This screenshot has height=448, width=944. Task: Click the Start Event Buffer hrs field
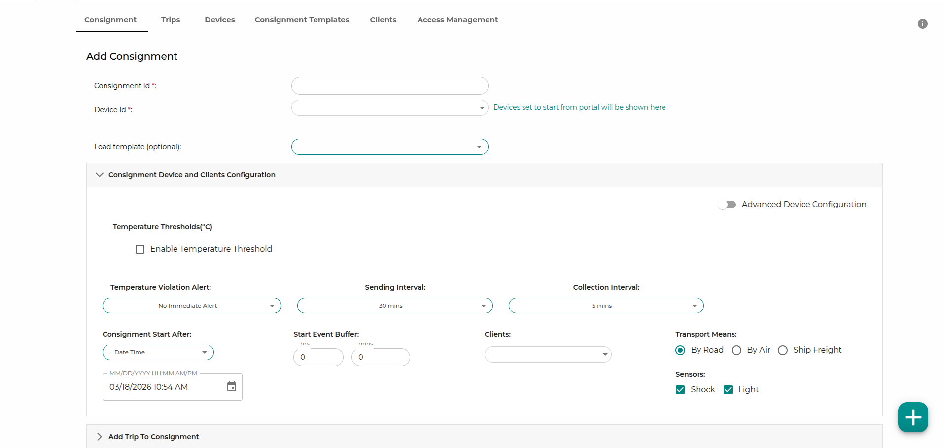[x=318, y=357]
